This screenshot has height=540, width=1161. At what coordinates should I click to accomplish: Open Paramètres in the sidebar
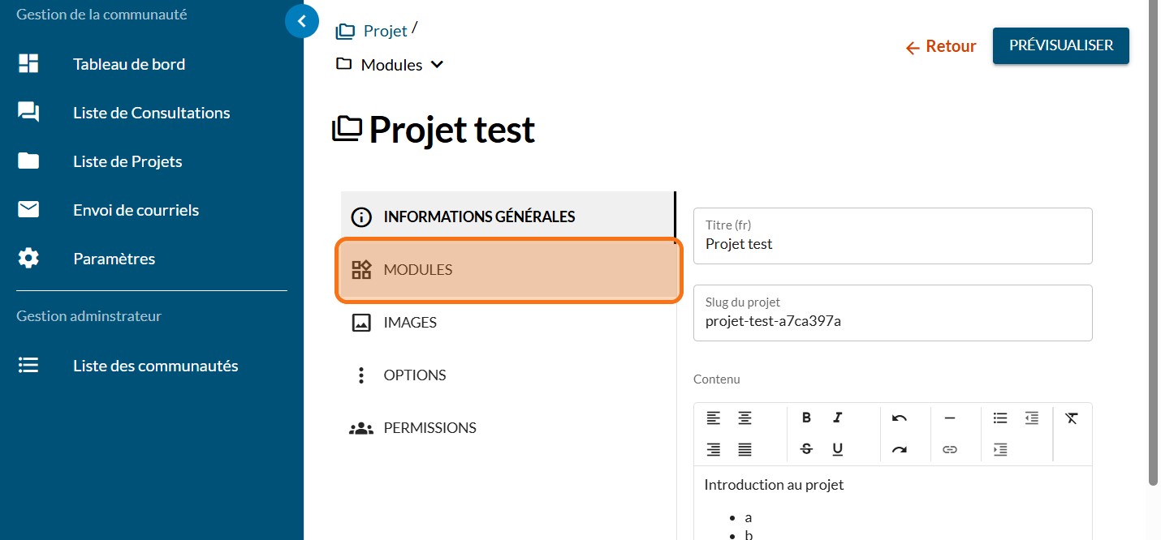pyautogui.click(x=114, y=259)
